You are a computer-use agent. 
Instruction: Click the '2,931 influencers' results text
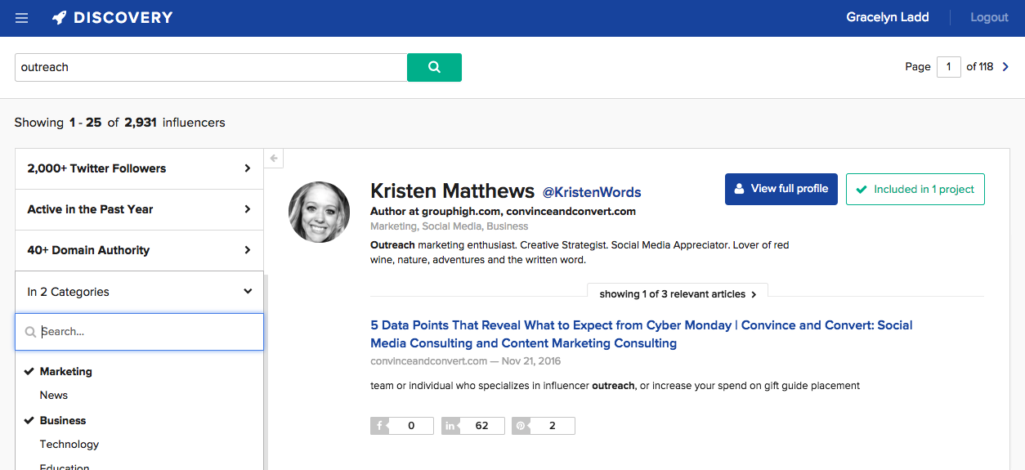(x=175, y=123)
